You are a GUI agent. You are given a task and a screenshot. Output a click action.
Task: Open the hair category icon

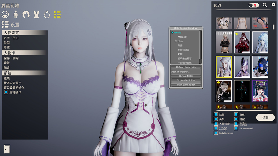26,14
